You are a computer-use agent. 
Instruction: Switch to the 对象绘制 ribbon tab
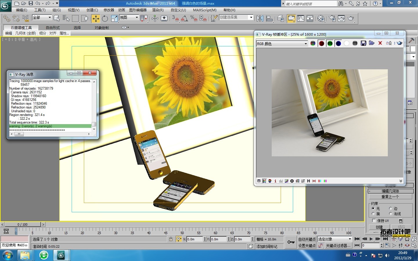pos(102,28)
